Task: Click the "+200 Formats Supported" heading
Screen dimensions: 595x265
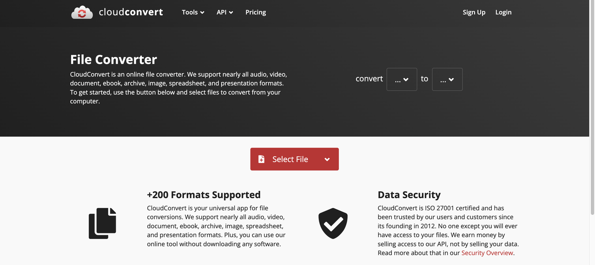Action: [204, 195]
